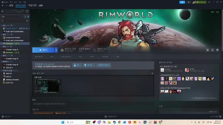Switch library to grid view icon
This screenshot has width=223, height=125.
tap(27, 11)
